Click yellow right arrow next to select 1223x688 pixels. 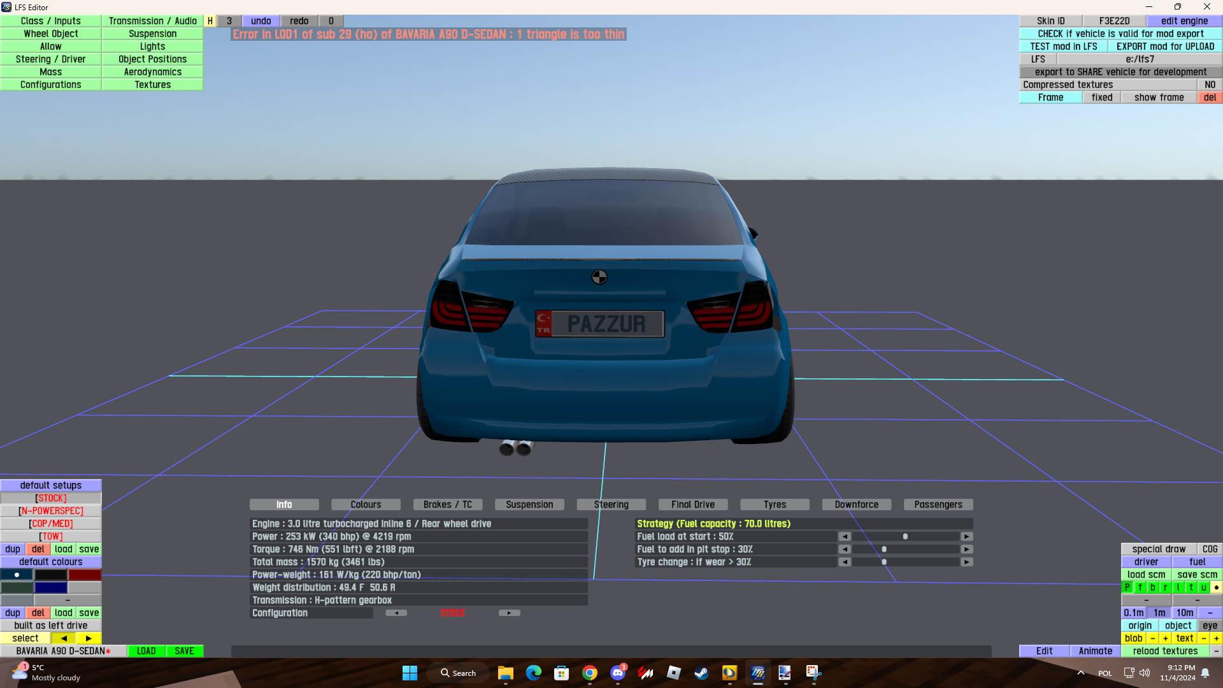(89, 638)
